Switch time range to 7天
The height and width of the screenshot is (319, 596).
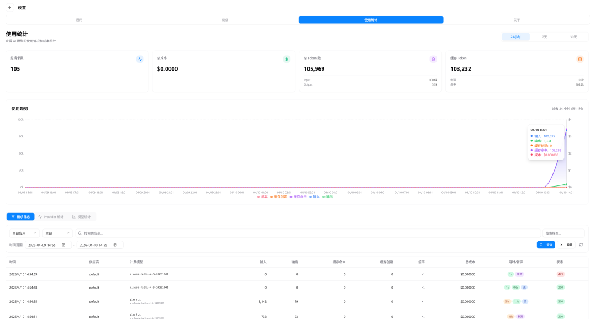pyautogui.click(x=544, y=37)
